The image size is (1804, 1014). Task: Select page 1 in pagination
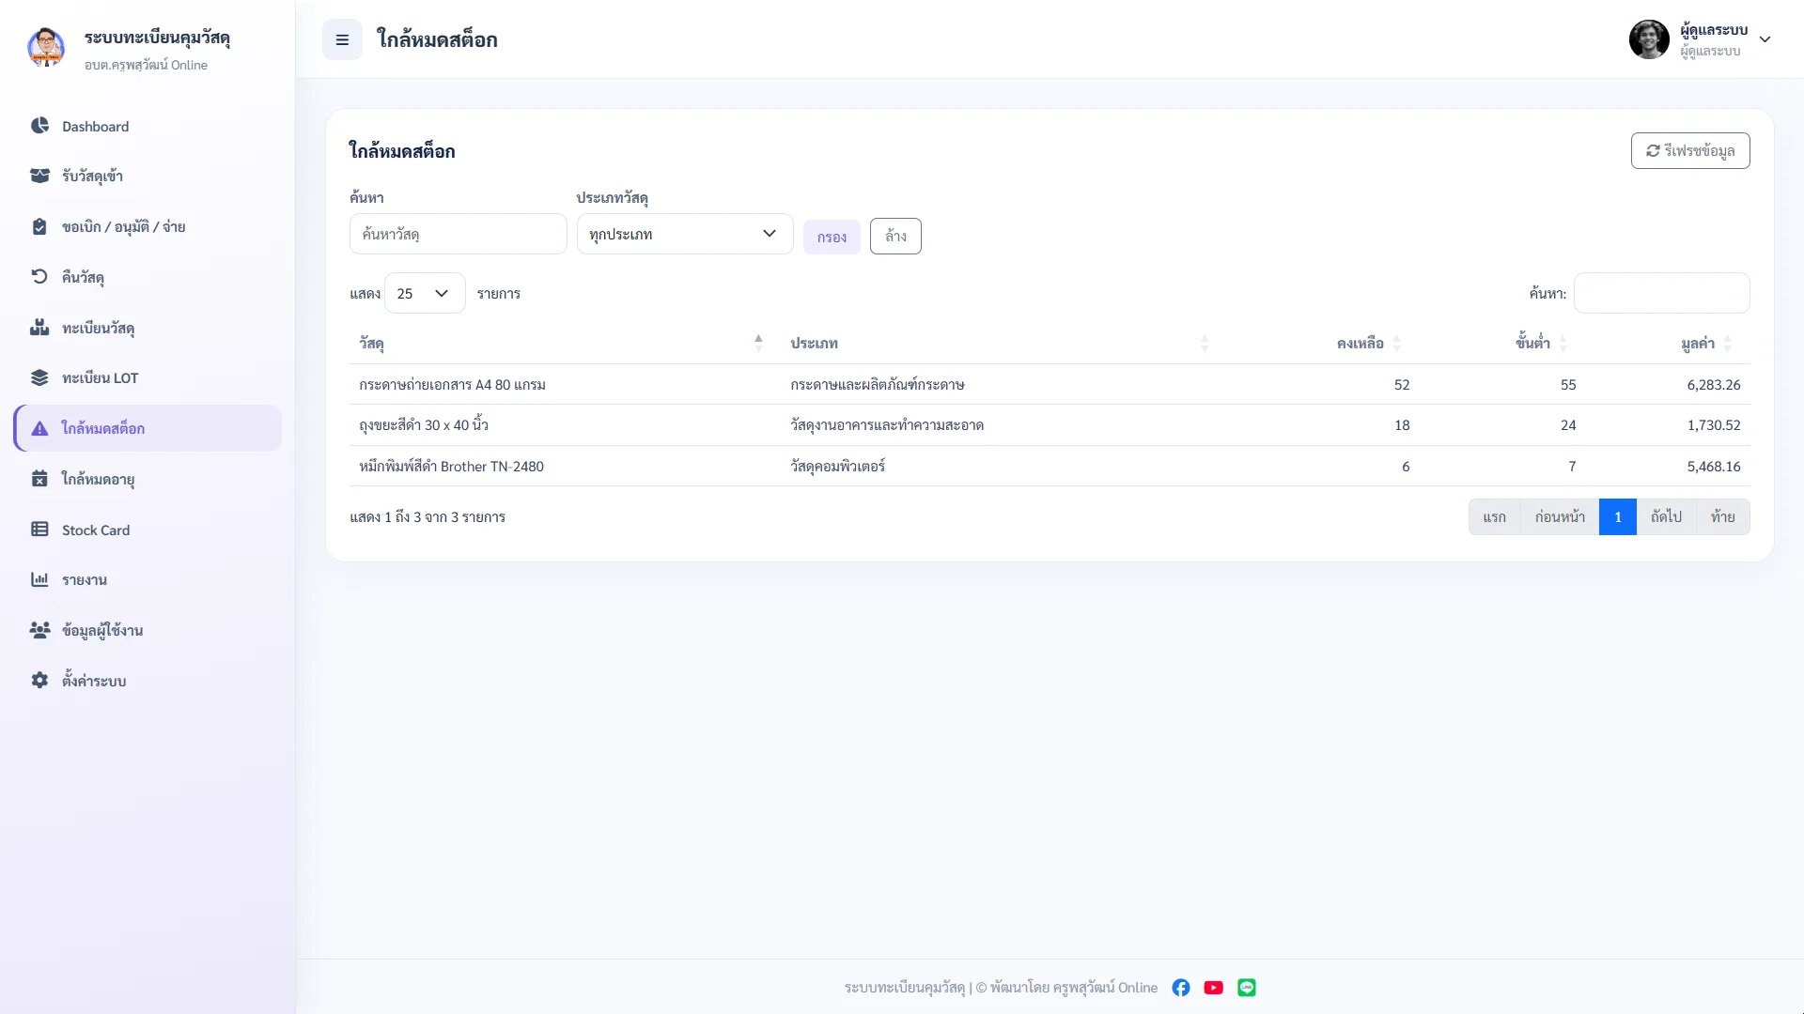1618,516
